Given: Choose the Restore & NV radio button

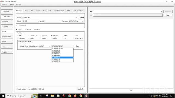Looking at the screenshot, I should point(74,38).
